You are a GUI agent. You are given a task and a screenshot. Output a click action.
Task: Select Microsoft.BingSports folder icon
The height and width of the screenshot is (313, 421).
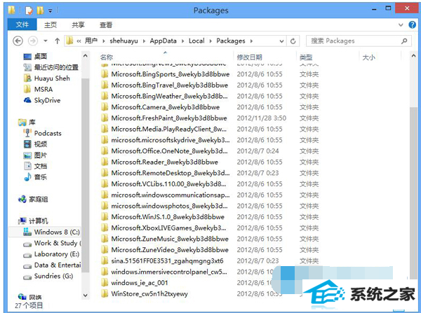click(105, 74)
